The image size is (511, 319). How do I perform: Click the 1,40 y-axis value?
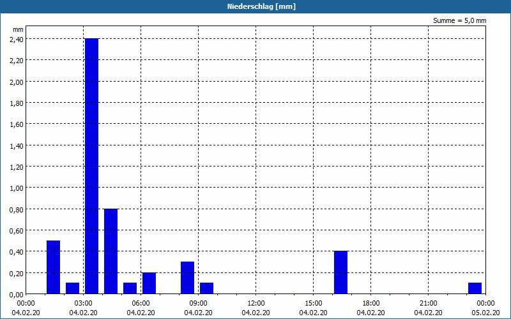click(x=17, y=146)
